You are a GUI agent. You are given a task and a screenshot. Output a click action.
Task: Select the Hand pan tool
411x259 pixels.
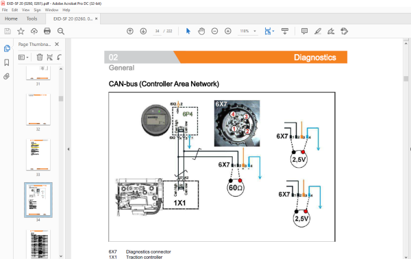pyautogui.click(x=201, y=32)
